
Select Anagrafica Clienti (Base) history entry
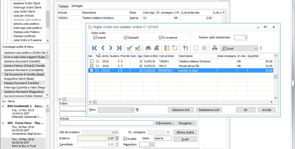(19, 79)
